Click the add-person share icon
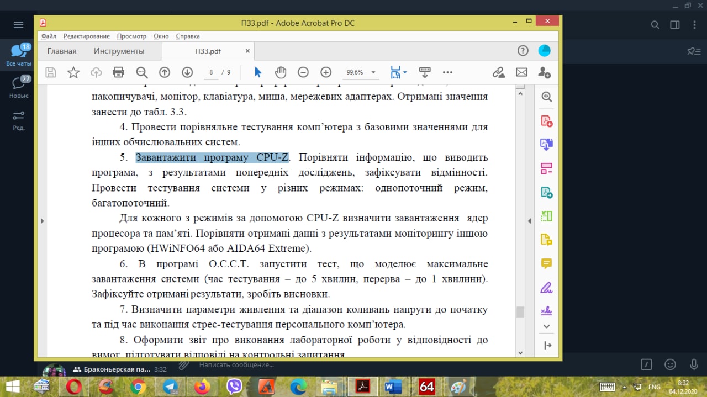Screen dimensions: 707x397 (x=544, y=72)
